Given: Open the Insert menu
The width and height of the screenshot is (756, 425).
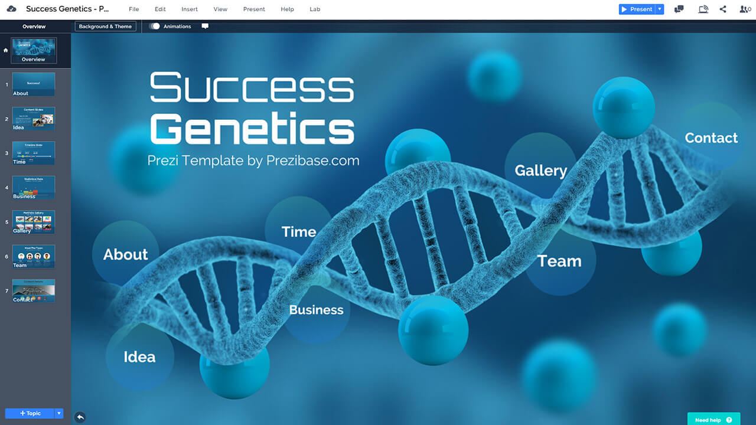Looking at the screenshot, I should click(x=190, y=9).
